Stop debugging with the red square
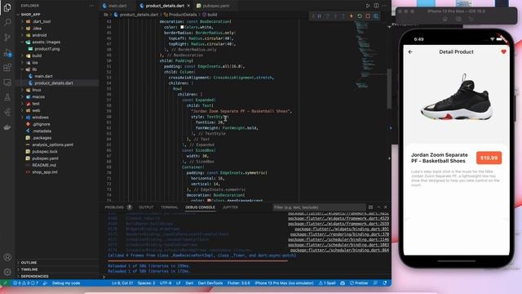 368,16
